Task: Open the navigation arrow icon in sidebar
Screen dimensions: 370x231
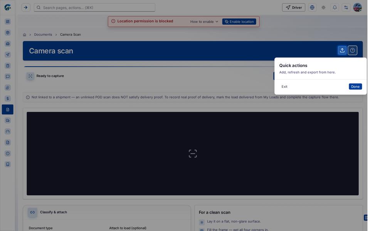Action: (x=8, y=54)
